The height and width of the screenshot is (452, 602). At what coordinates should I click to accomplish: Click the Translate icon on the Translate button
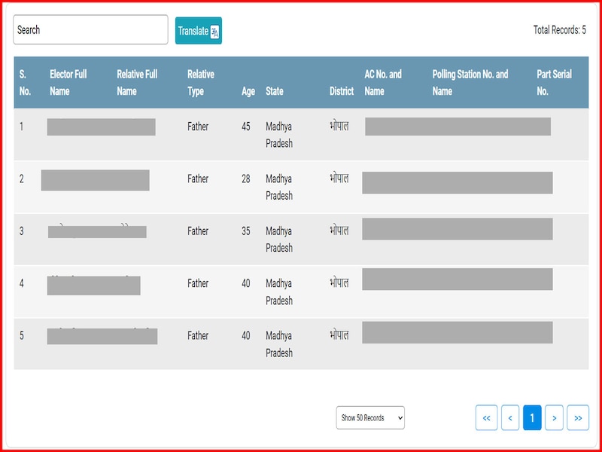(214, 31)
